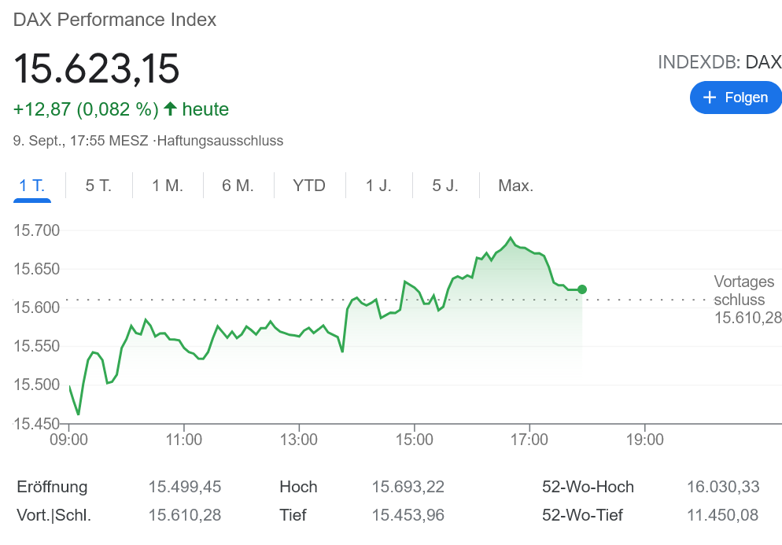Click the green up-arrow change indicator
782x545 pixels.
(x=170, y=109)
